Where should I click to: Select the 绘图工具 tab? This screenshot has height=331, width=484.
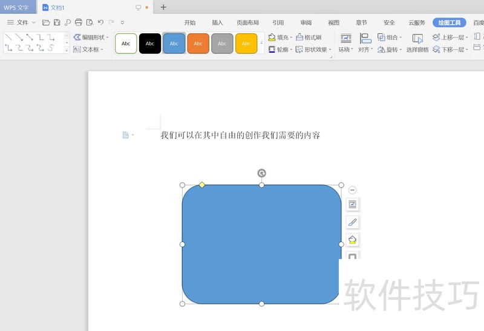[449, 22]
